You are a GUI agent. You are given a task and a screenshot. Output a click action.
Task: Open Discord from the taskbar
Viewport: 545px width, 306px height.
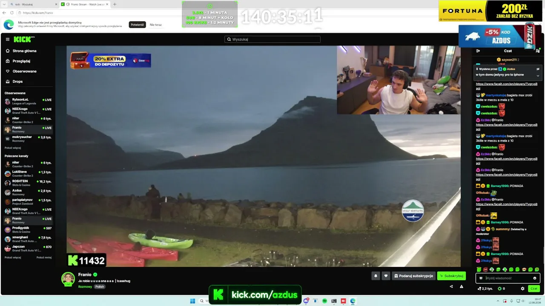(x=306, y=301)
